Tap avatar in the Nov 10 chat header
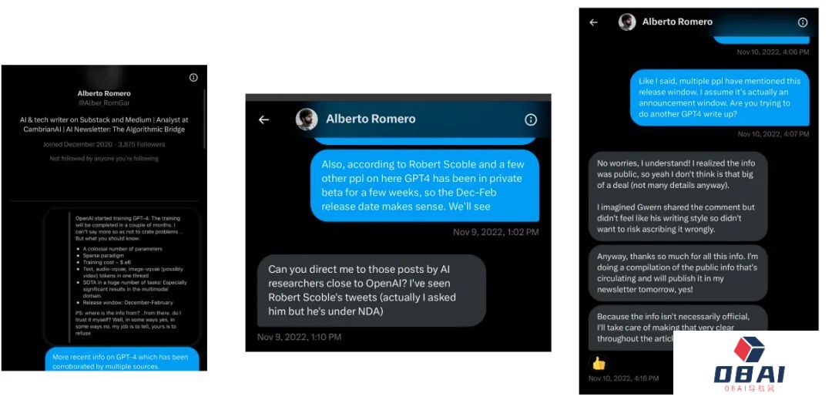 coord(627,22)
